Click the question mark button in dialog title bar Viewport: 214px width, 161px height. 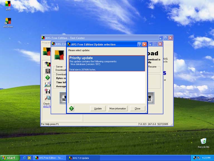140,44
